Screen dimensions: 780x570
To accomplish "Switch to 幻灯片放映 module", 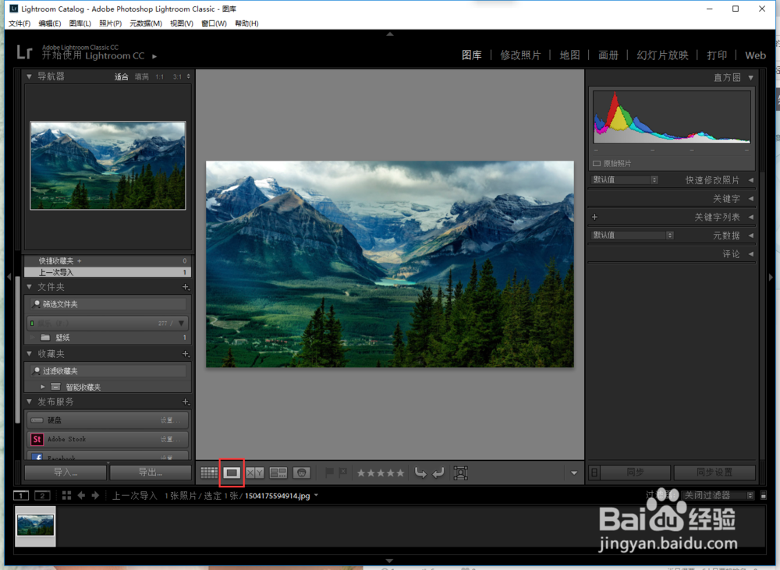I will (x=662, y=55).
